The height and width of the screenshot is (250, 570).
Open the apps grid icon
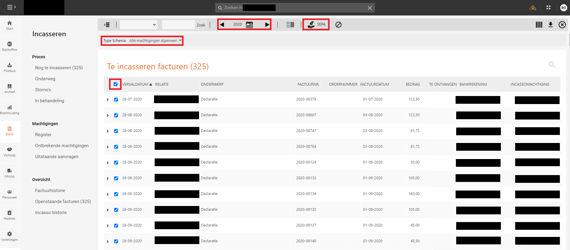pyautogui.click(x=549, y=8)
